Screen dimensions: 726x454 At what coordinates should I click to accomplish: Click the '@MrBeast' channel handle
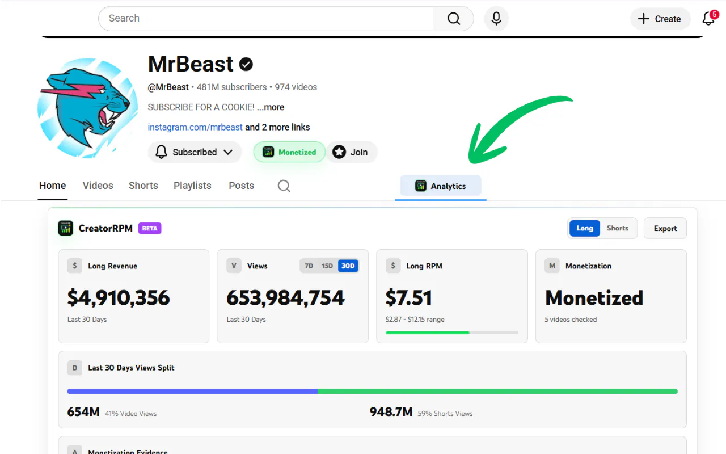pyautogui.click(x=168, y=87)
